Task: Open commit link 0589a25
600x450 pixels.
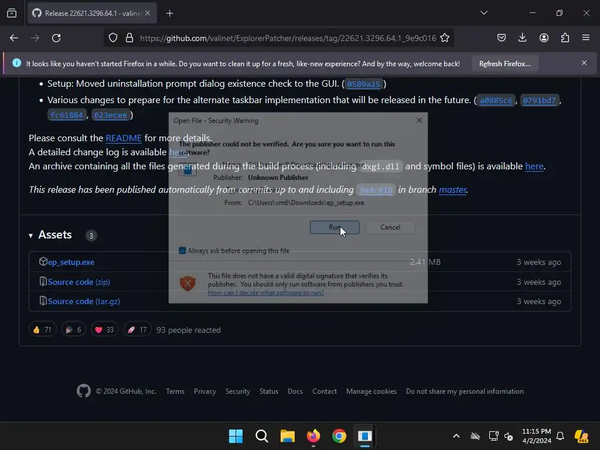Action: 363,84
